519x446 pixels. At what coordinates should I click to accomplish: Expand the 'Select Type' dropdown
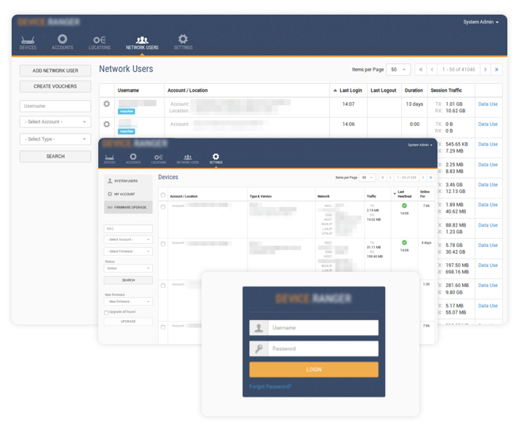[55, 139]
